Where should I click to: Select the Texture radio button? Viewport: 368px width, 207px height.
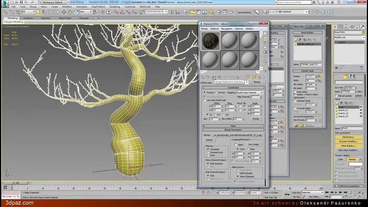pyautogui.click(x=205, y=93)
